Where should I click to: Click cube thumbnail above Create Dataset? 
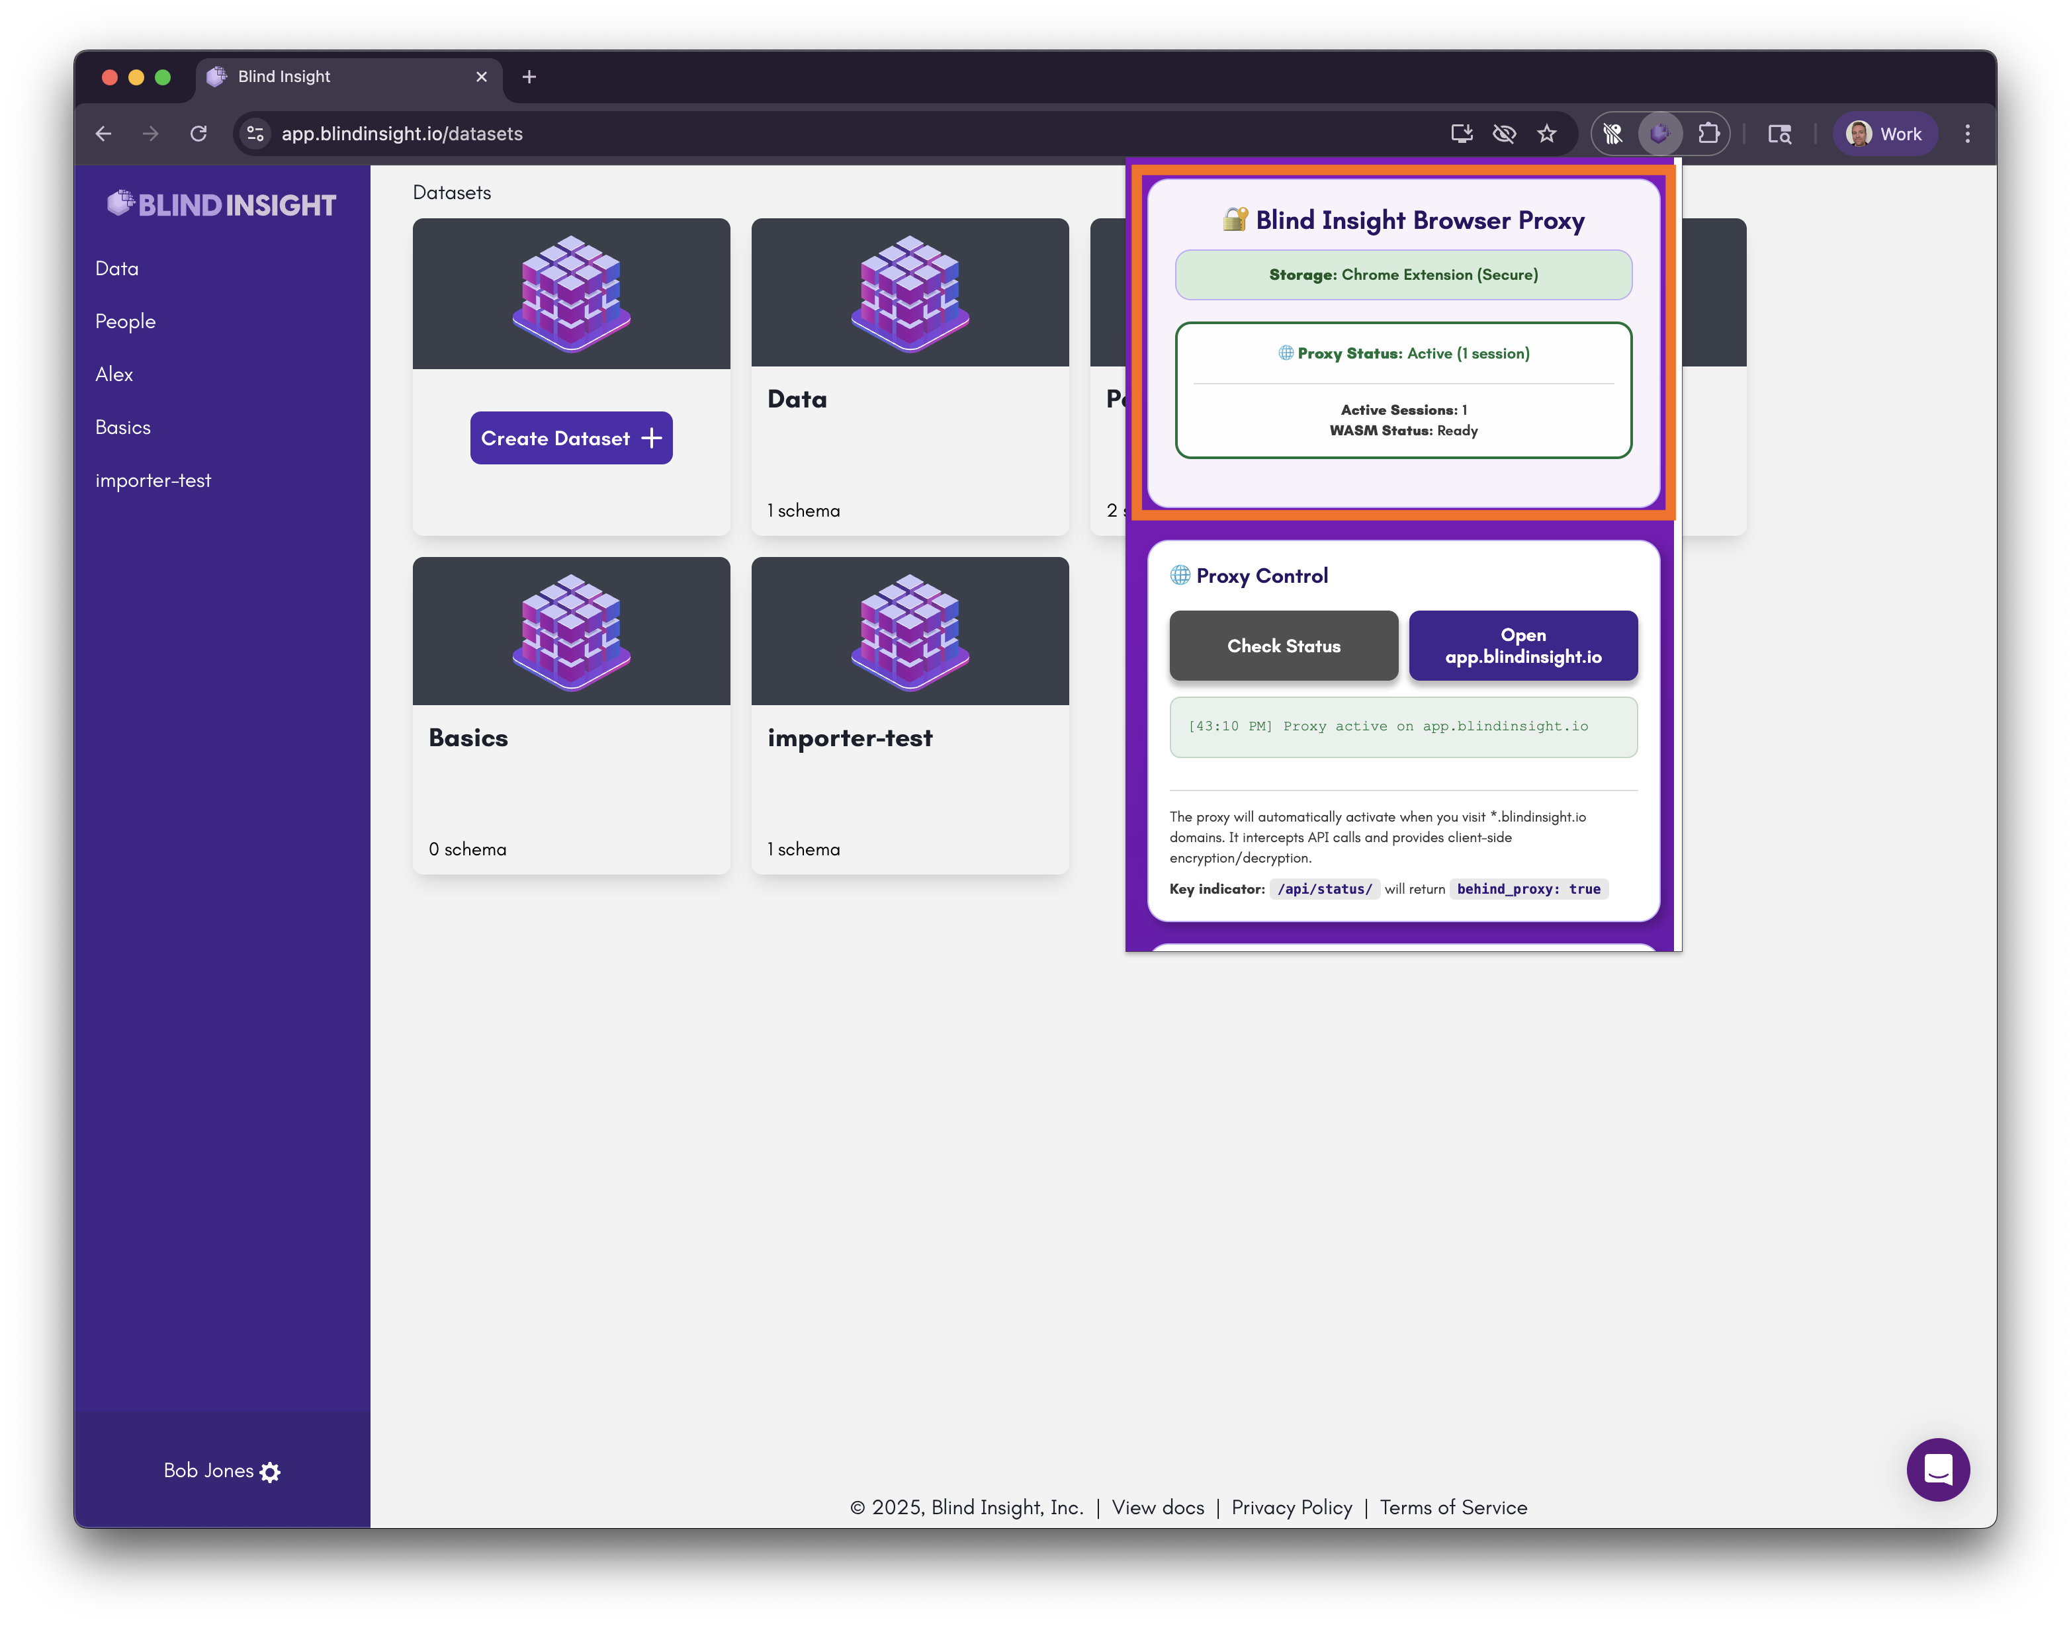click(x=571, y=293)
